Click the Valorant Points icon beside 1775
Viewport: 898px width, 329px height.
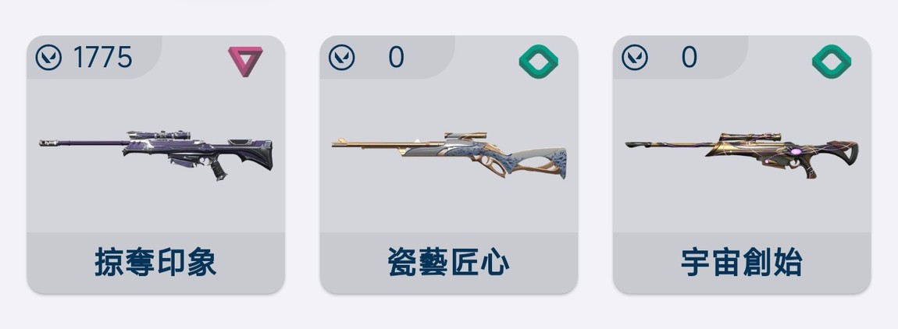click(x=48, y=58)
